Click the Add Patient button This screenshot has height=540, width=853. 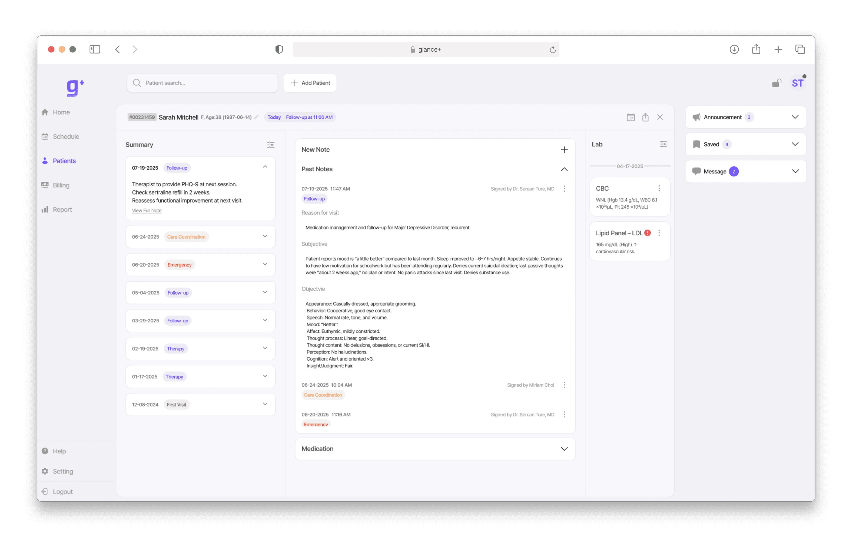point(310,83)
